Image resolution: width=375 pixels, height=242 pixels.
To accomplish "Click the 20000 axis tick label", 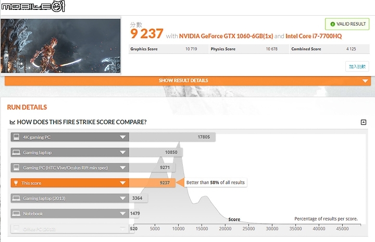I will pos(225,229).
